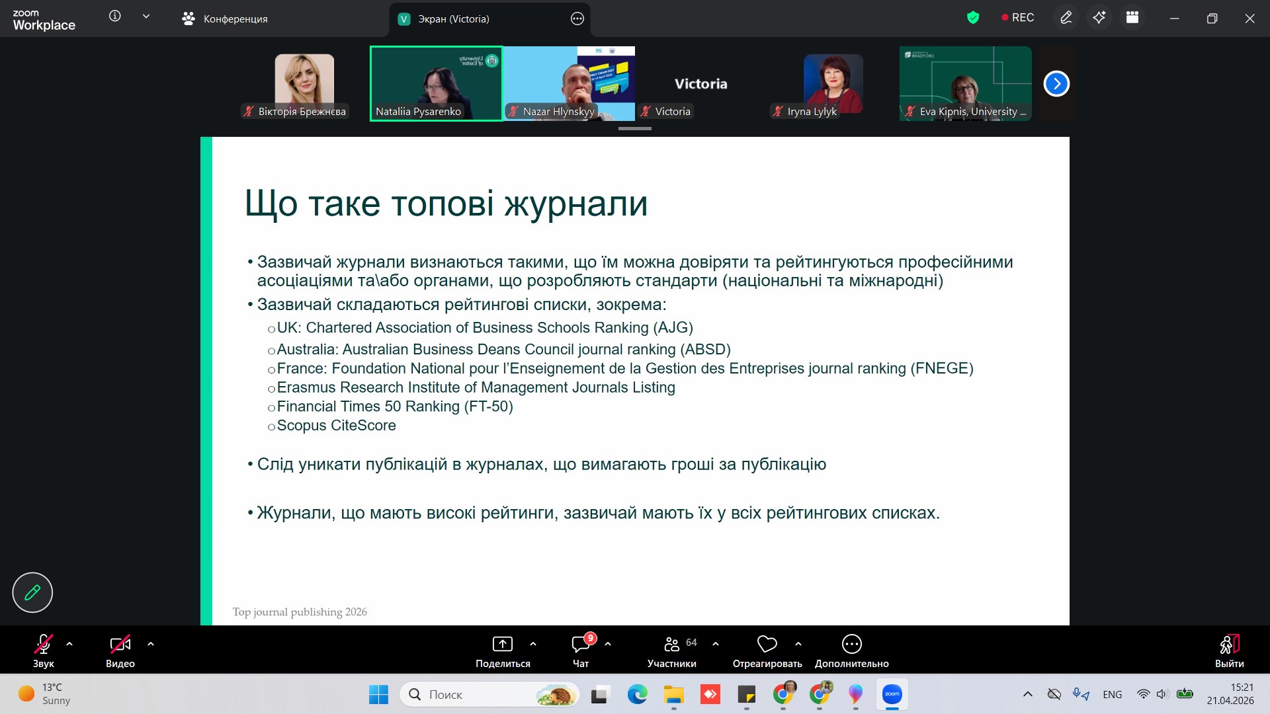Screen dimensions: 1270x714
Task: Select the Экран (Victoria) tab
Action: pos(453,19)
